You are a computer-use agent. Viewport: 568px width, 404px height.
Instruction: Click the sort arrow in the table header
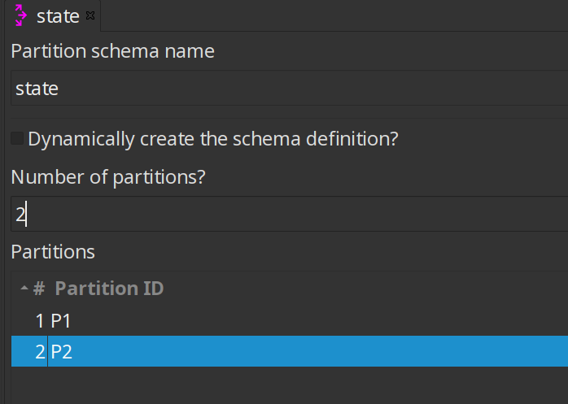(24, 289)
